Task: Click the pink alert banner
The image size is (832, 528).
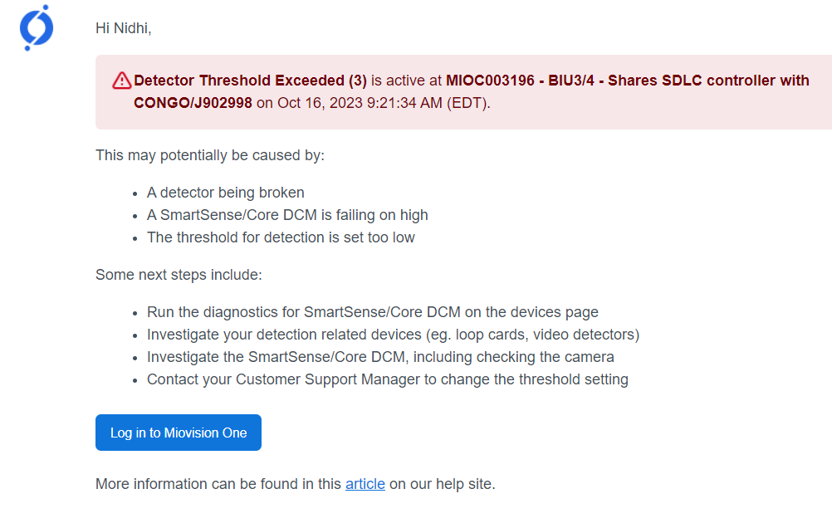Action: pos(463,92)
